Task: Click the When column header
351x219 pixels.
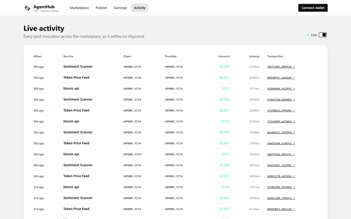Action: point(37,56)
